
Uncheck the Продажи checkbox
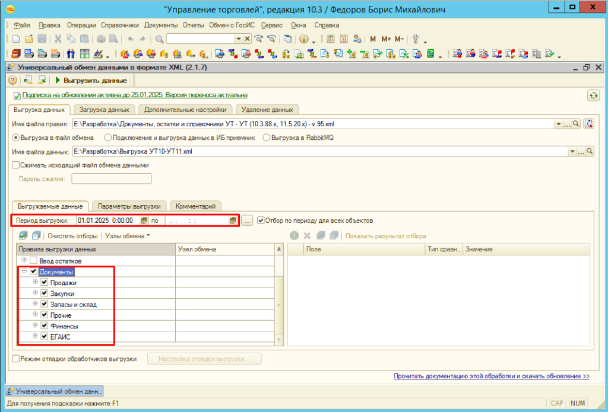[x=45, y=283]
